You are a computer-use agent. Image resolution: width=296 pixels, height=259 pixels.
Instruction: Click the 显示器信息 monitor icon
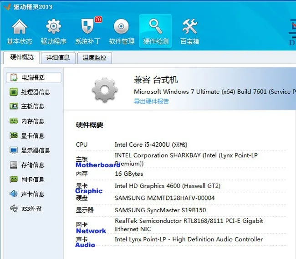point(14,150)
